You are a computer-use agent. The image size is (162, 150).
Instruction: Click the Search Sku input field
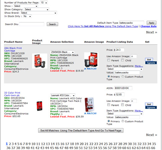32,24
